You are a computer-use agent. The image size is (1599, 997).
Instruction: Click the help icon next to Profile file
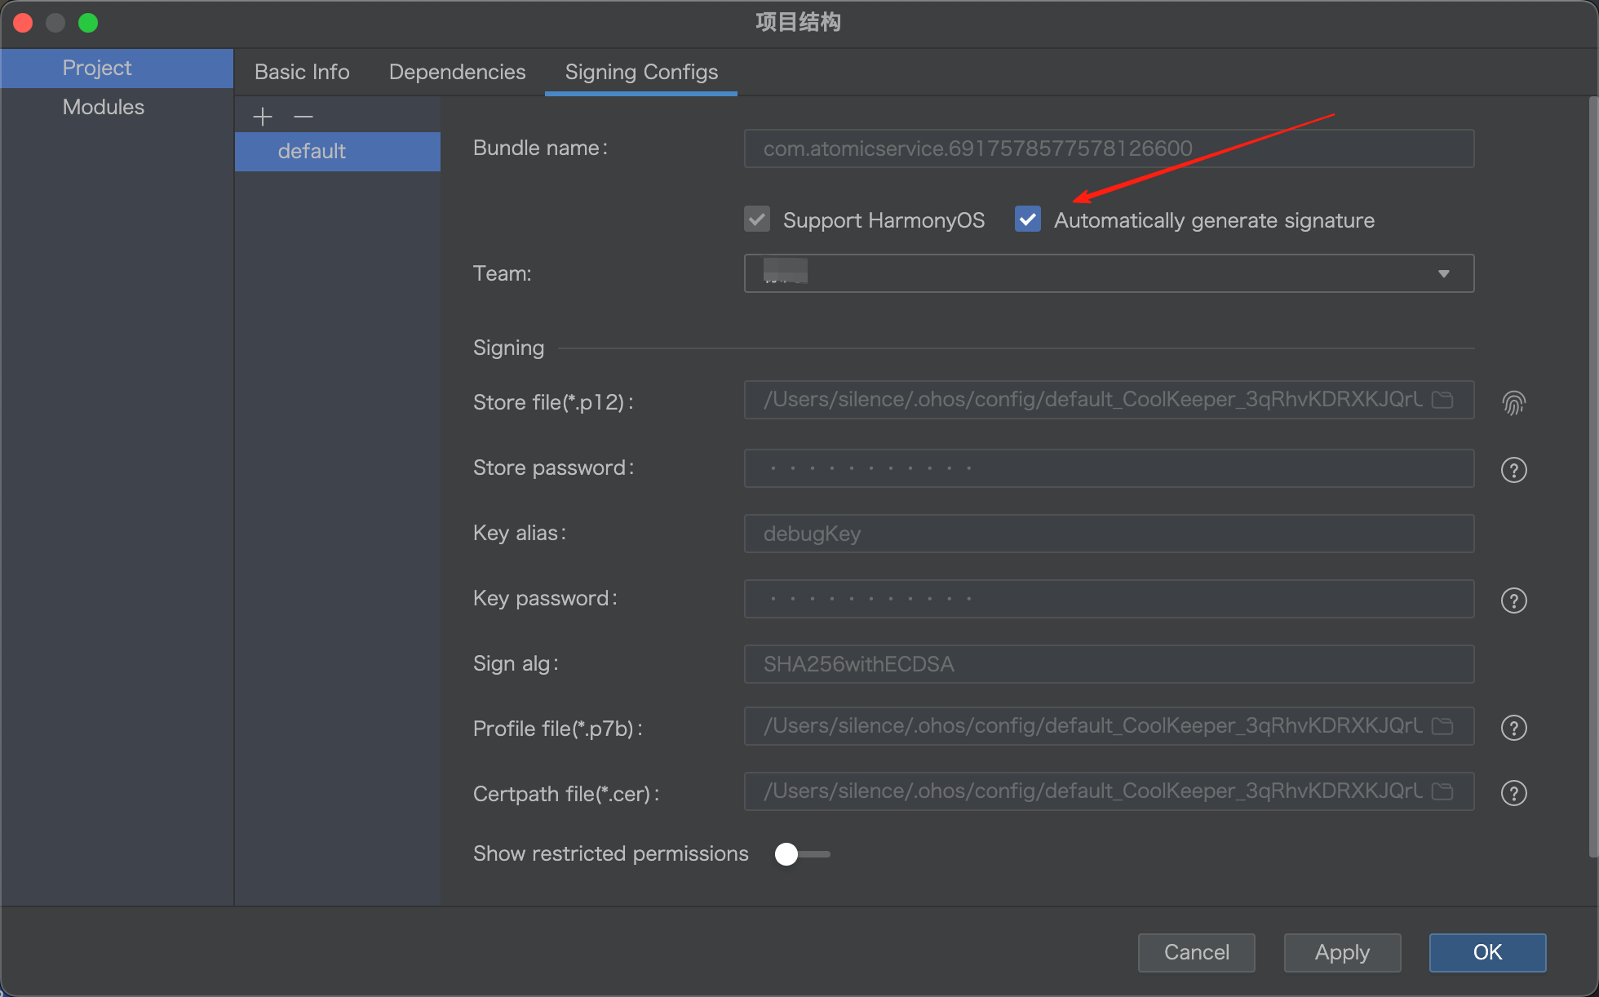click(x=1513, y=728)
